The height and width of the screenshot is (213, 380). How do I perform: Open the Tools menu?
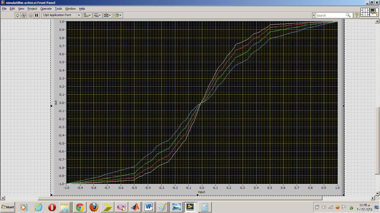click(x=58, y=9)
